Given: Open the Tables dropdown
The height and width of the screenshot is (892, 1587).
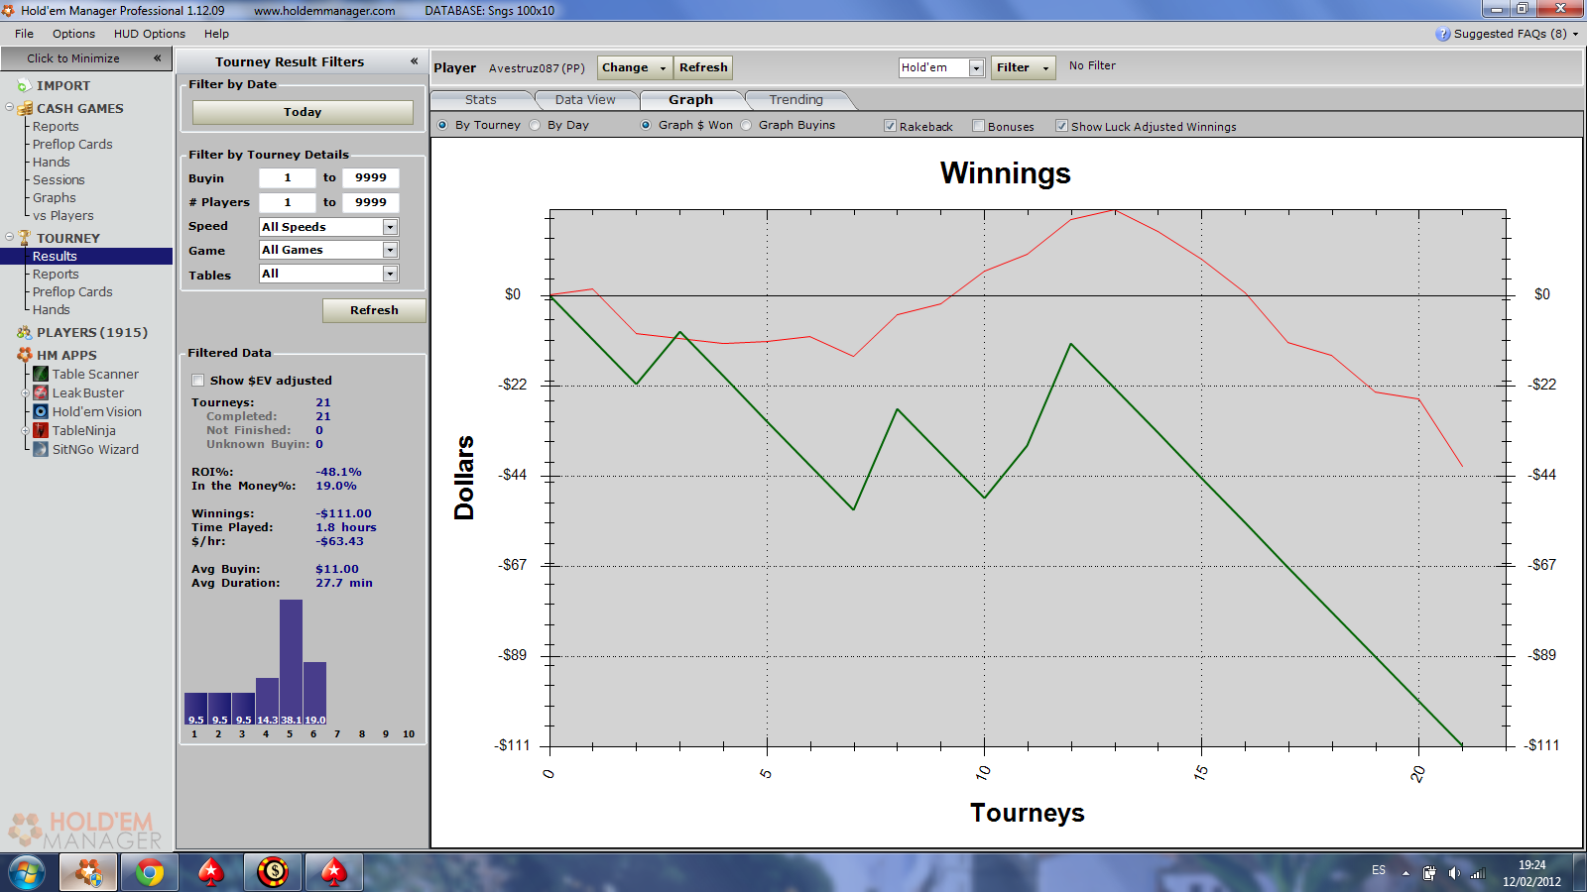Looking at the screenshot, I should (390, 274).
